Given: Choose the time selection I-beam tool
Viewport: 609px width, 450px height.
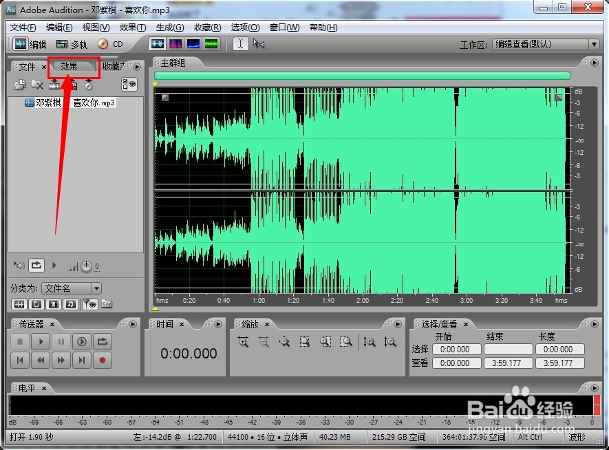Looking at the screenshot, I should coord(240,44).
